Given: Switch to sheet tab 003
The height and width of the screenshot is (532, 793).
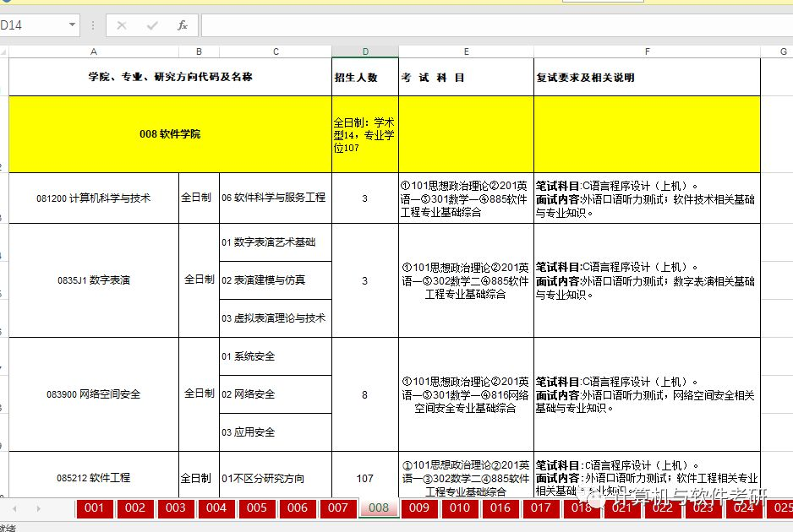Looking at the screenshot, I should (176, 508).
